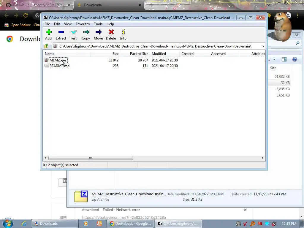This screenshot has height=228, width=304.
Task: Sort by the Name column header
Action: point(66,54)
